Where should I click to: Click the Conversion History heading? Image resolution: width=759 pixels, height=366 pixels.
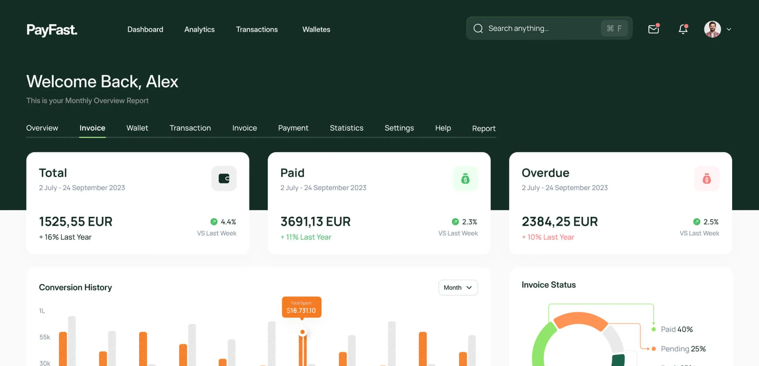76,287
